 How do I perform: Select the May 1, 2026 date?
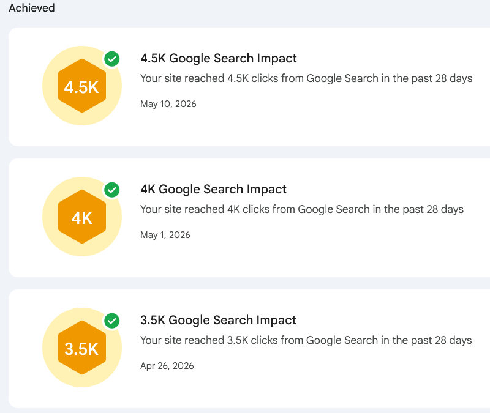165,235
